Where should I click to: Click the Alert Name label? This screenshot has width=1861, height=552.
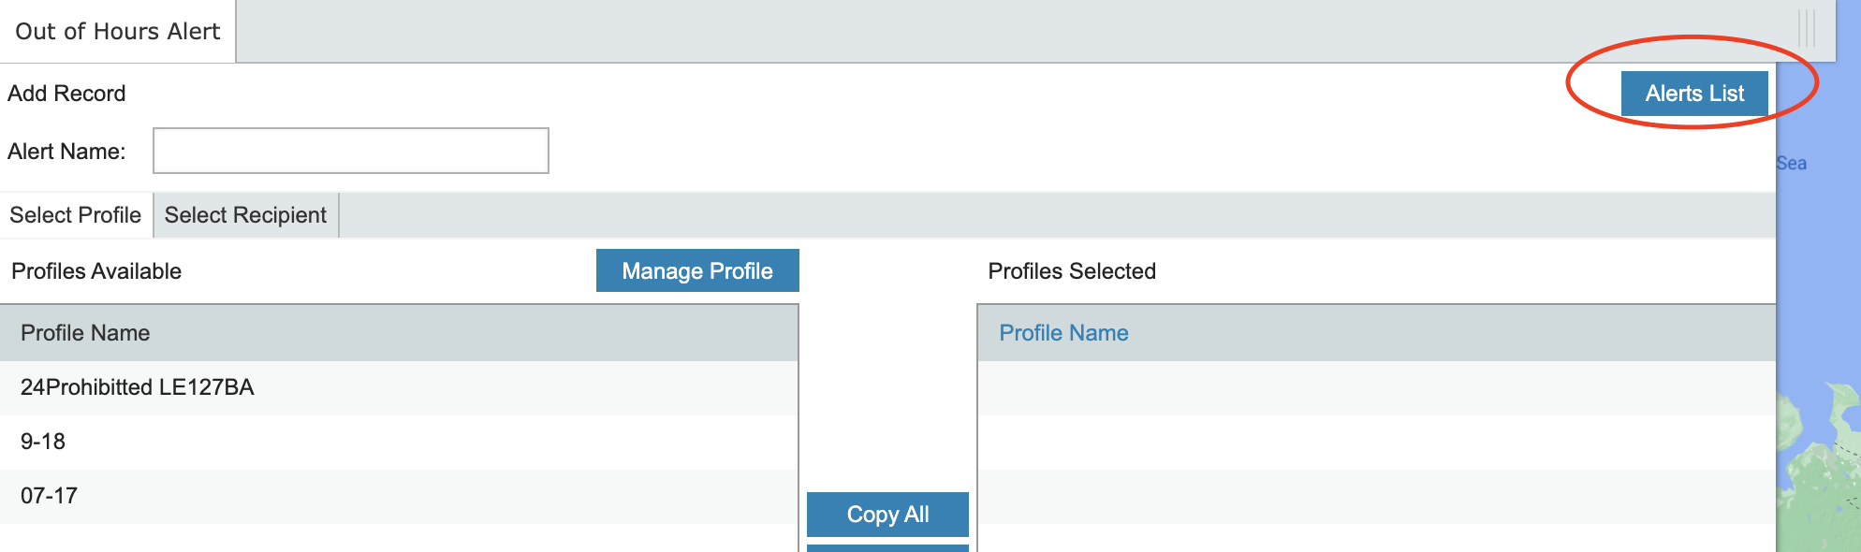point(66,152)
